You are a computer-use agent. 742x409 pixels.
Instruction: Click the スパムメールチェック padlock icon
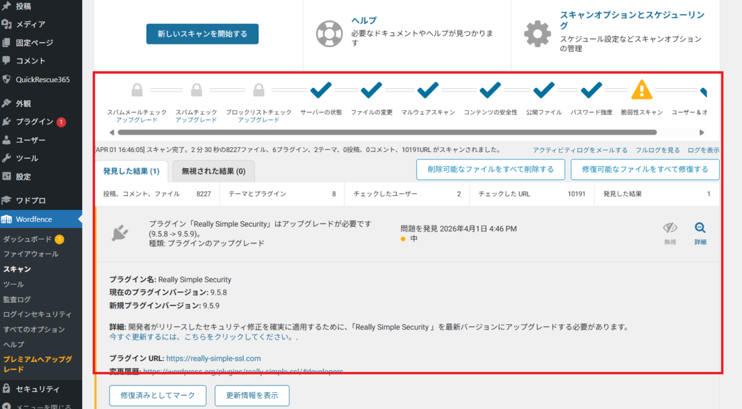click(x=137, y=90)
